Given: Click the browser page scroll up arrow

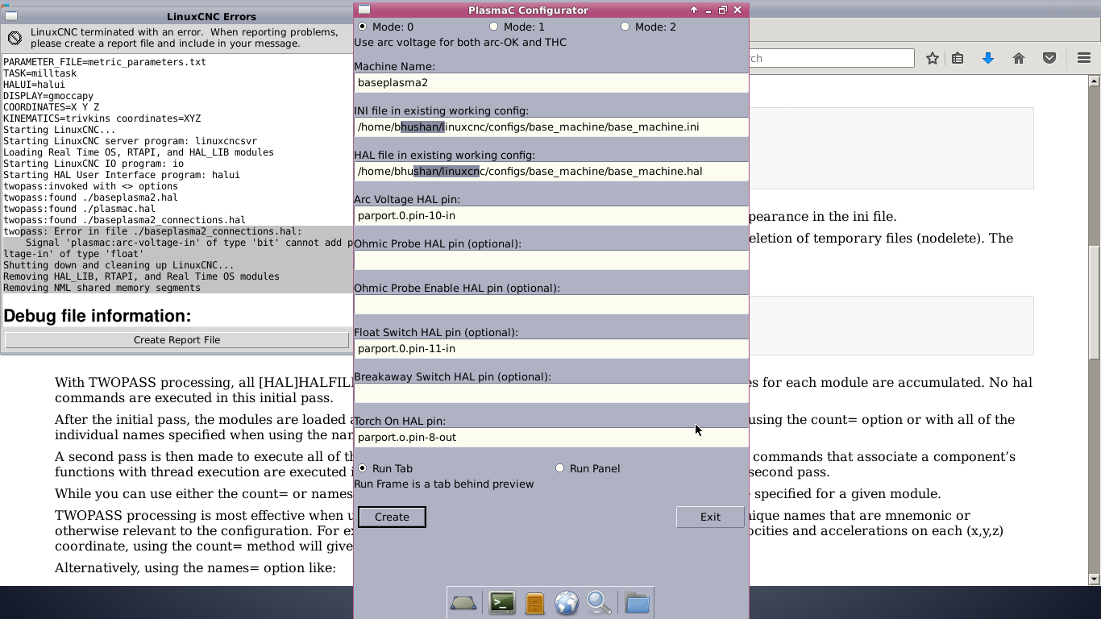Looking at the screenshot, I should point(1094,81).
